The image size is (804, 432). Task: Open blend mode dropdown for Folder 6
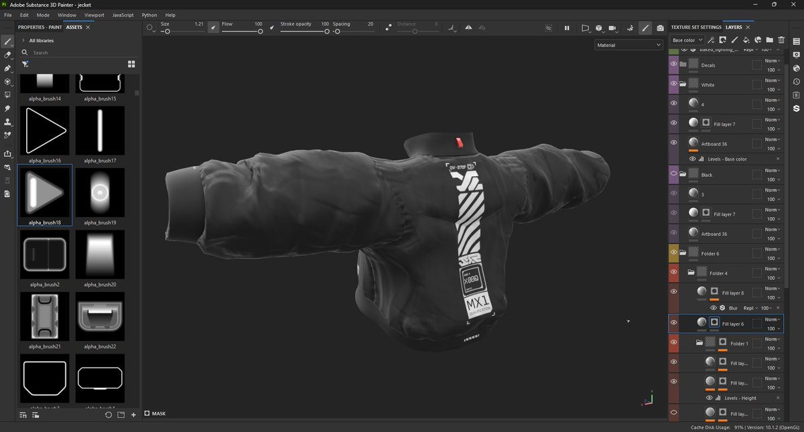[773, 249]
